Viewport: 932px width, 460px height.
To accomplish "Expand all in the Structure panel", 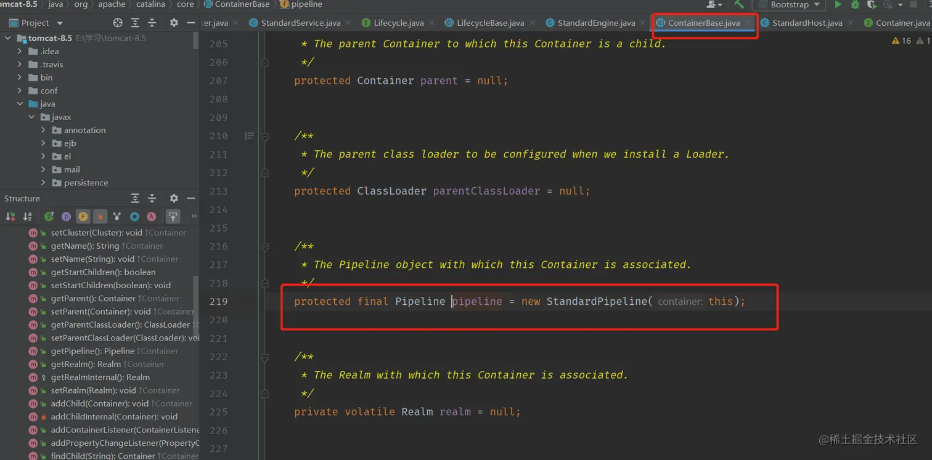I will click(x=135, y=198).
